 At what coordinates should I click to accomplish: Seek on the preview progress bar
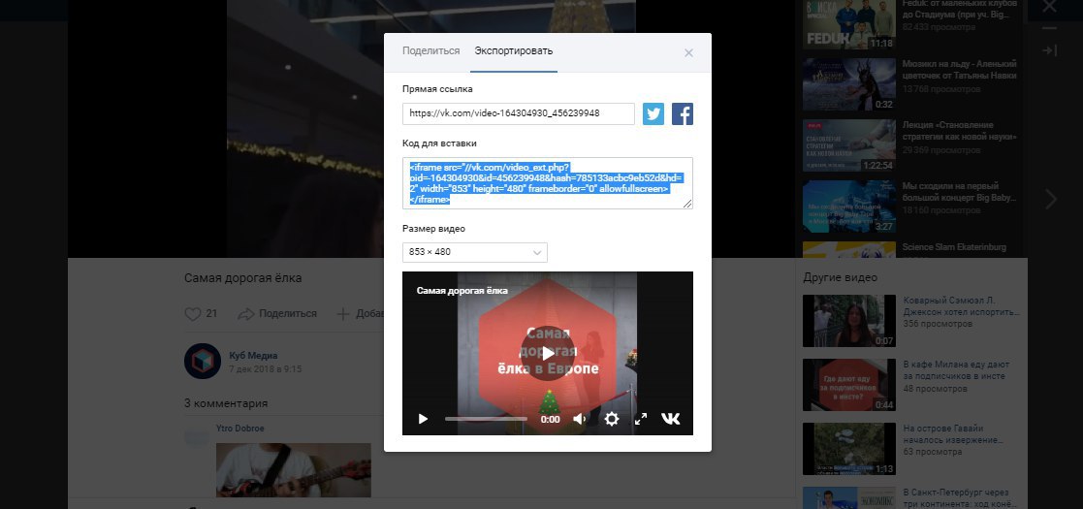487,419
